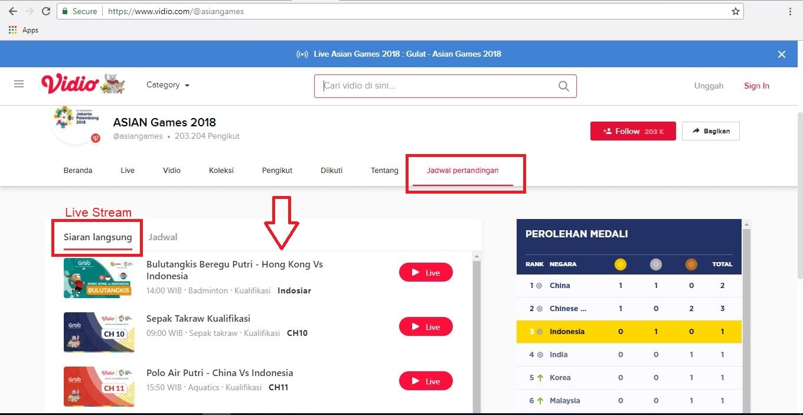Click the @asiangames handle
This screenshot has width=803, height=415.
(138, 136)
